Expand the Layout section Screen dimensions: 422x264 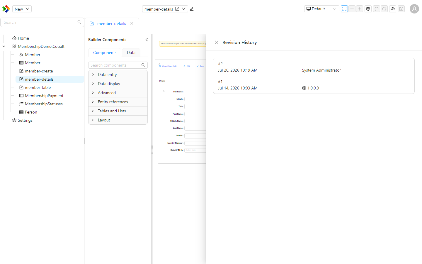tap(118, 120)
